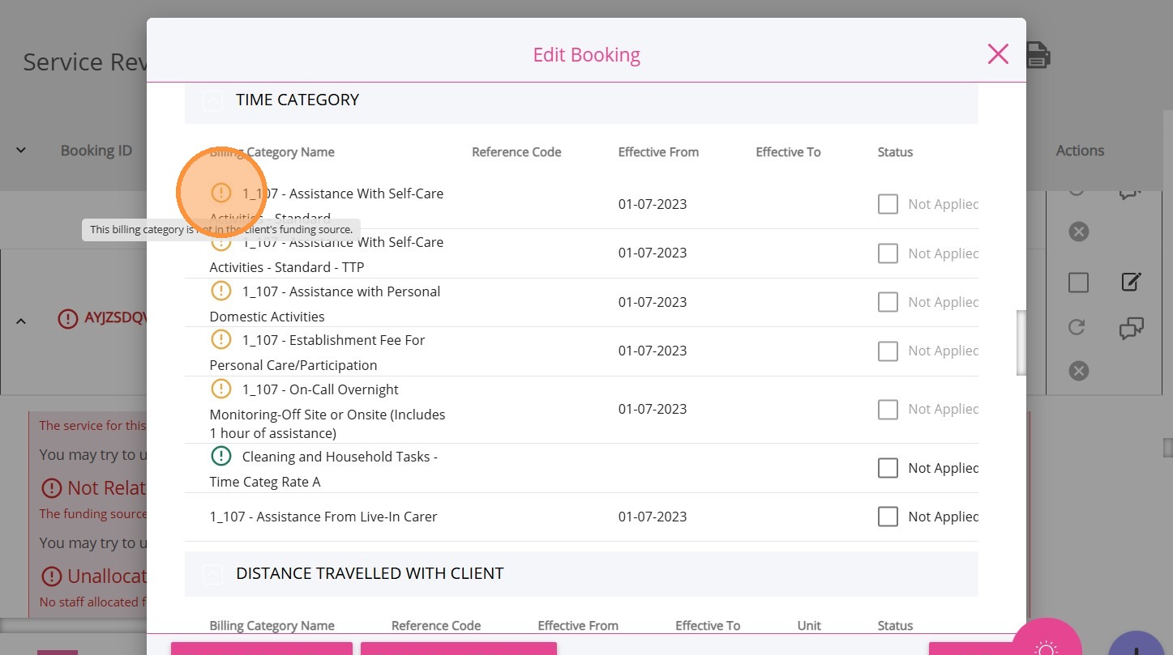Select the booking row checkbox in Actions column

pos(1078,282)
